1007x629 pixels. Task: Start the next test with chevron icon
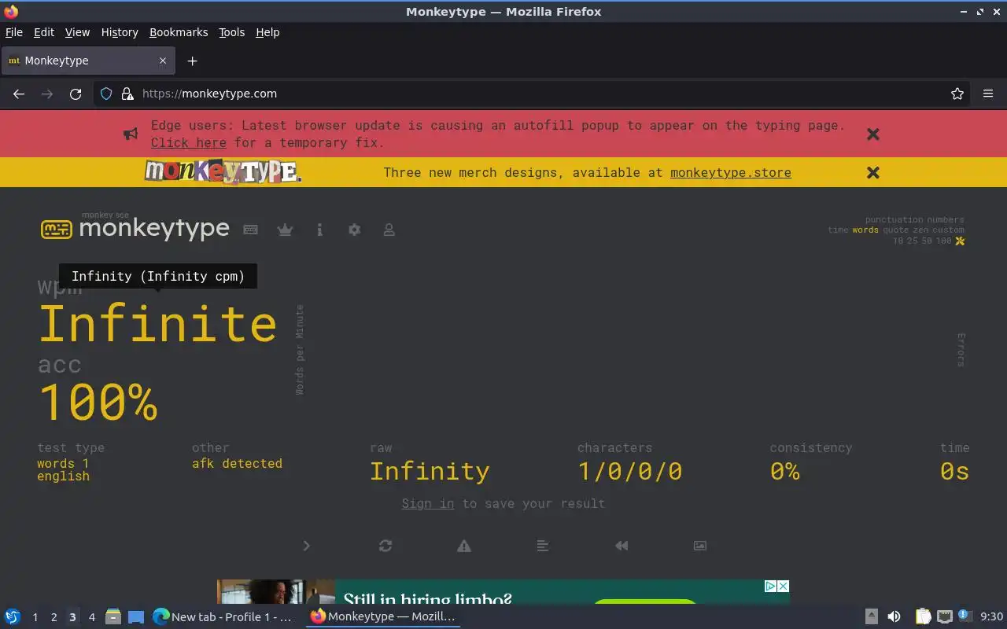point(307,546)
